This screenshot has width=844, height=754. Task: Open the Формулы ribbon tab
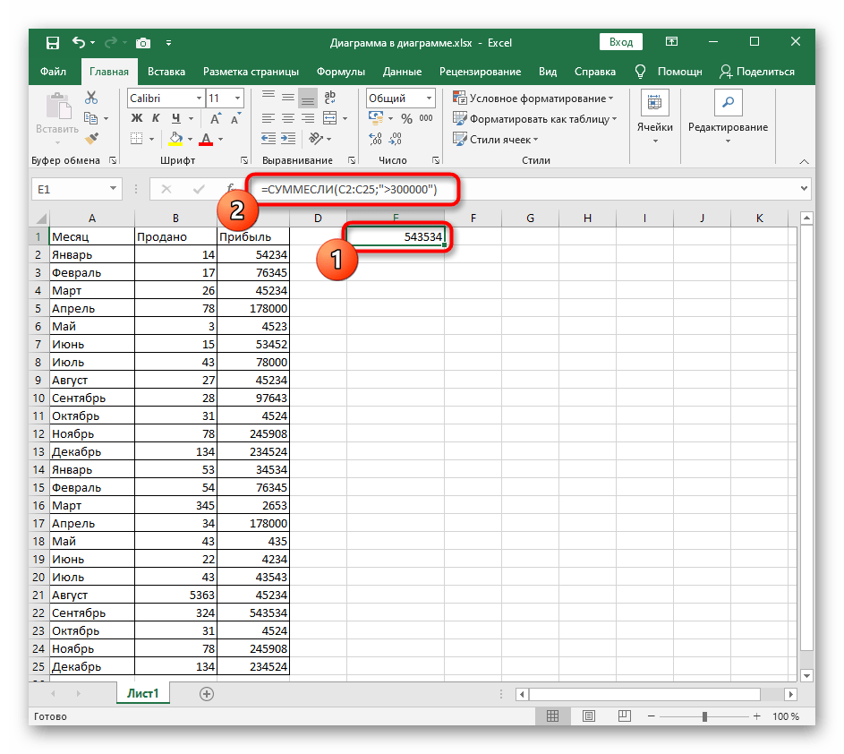point(341,72)
